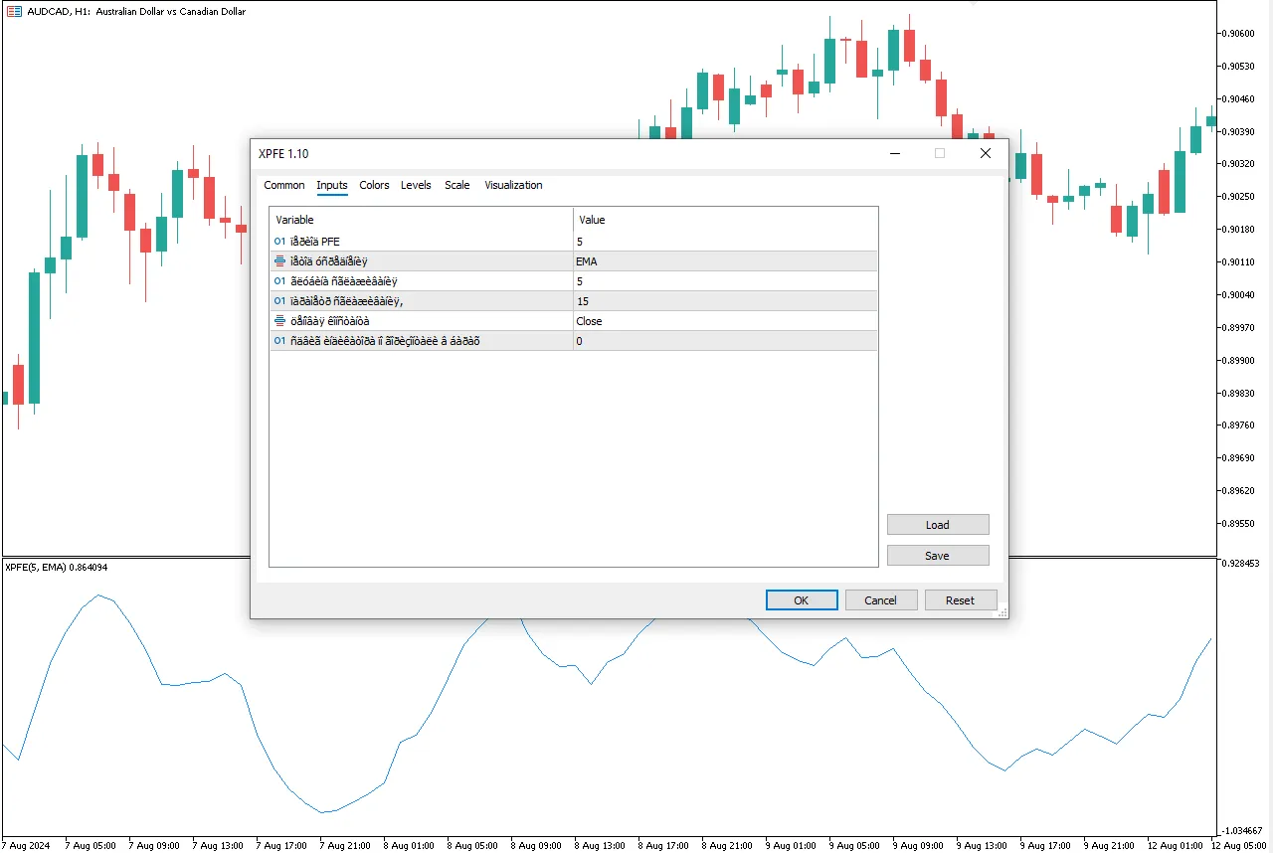Click the Value column header
1273x853 pixels.
[x=724, y=220]
